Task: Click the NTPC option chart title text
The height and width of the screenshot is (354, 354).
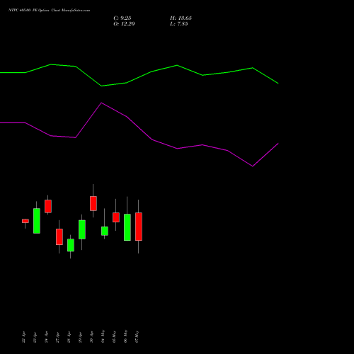Action: tap(49, 11)
